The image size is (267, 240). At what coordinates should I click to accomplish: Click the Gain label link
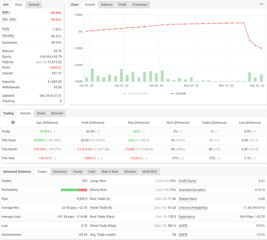pyautogui.click(x=6, y=12)
